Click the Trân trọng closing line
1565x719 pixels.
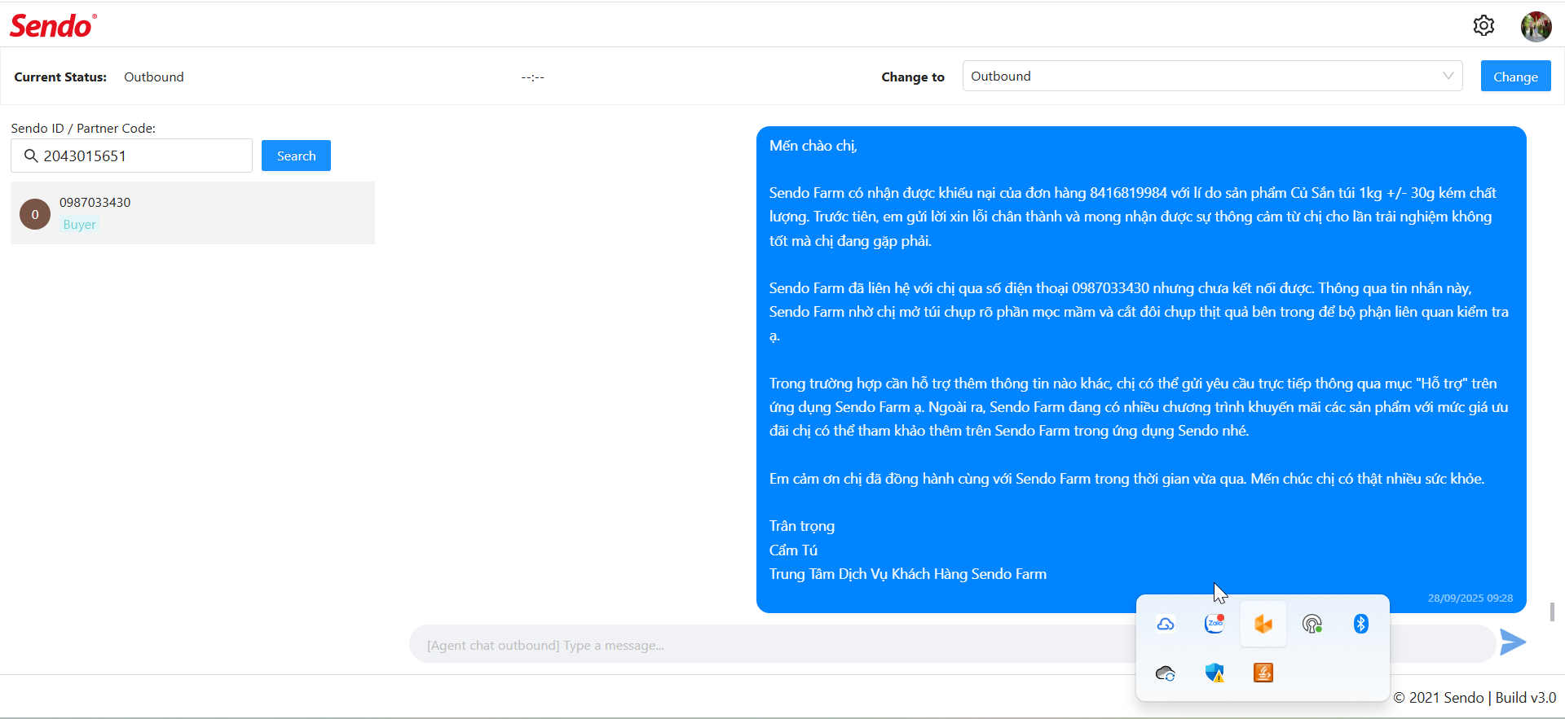click(x=802, y=526)
